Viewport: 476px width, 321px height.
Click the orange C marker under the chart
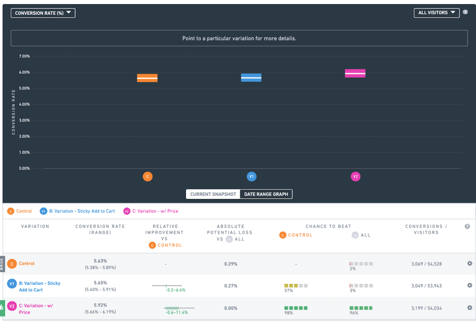(147, 177)
